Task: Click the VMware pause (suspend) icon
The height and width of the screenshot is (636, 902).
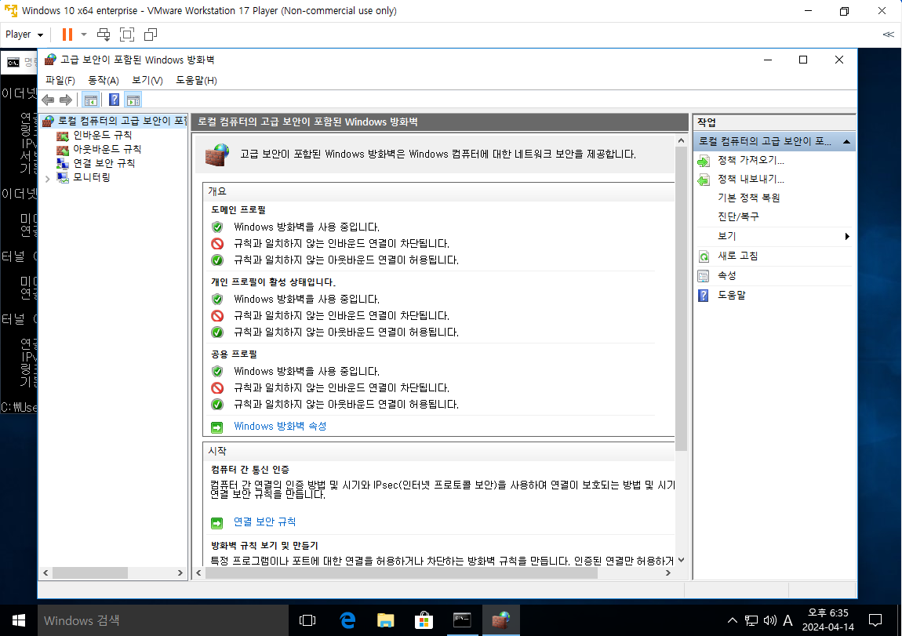Action: [x=67, y=35]
